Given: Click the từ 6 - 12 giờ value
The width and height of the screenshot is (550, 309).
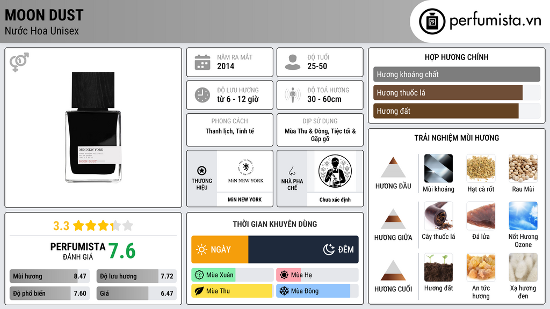Looking at the screenshot, I should pyautogui.click(x=238, y=99).
